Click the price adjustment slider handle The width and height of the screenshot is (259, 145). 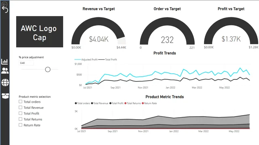(48, 70)
